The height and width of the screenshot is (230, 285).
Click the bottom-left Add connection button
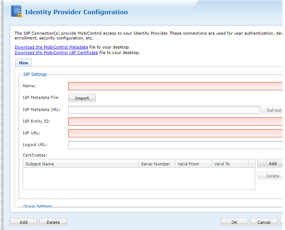23,222
